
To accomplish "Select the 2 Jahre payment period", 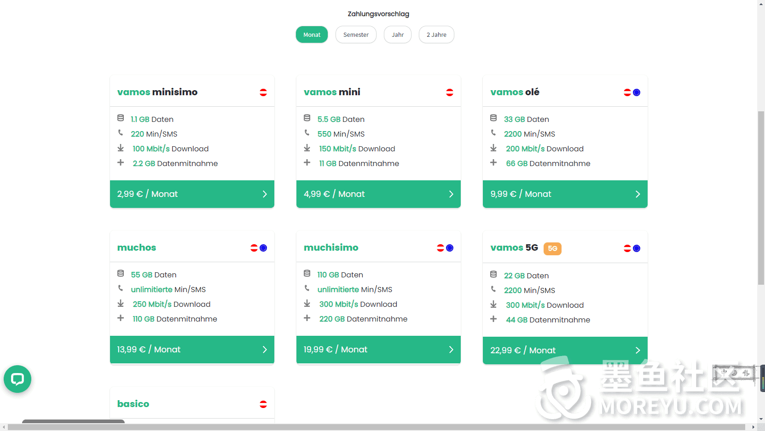I will coord(436,34).
